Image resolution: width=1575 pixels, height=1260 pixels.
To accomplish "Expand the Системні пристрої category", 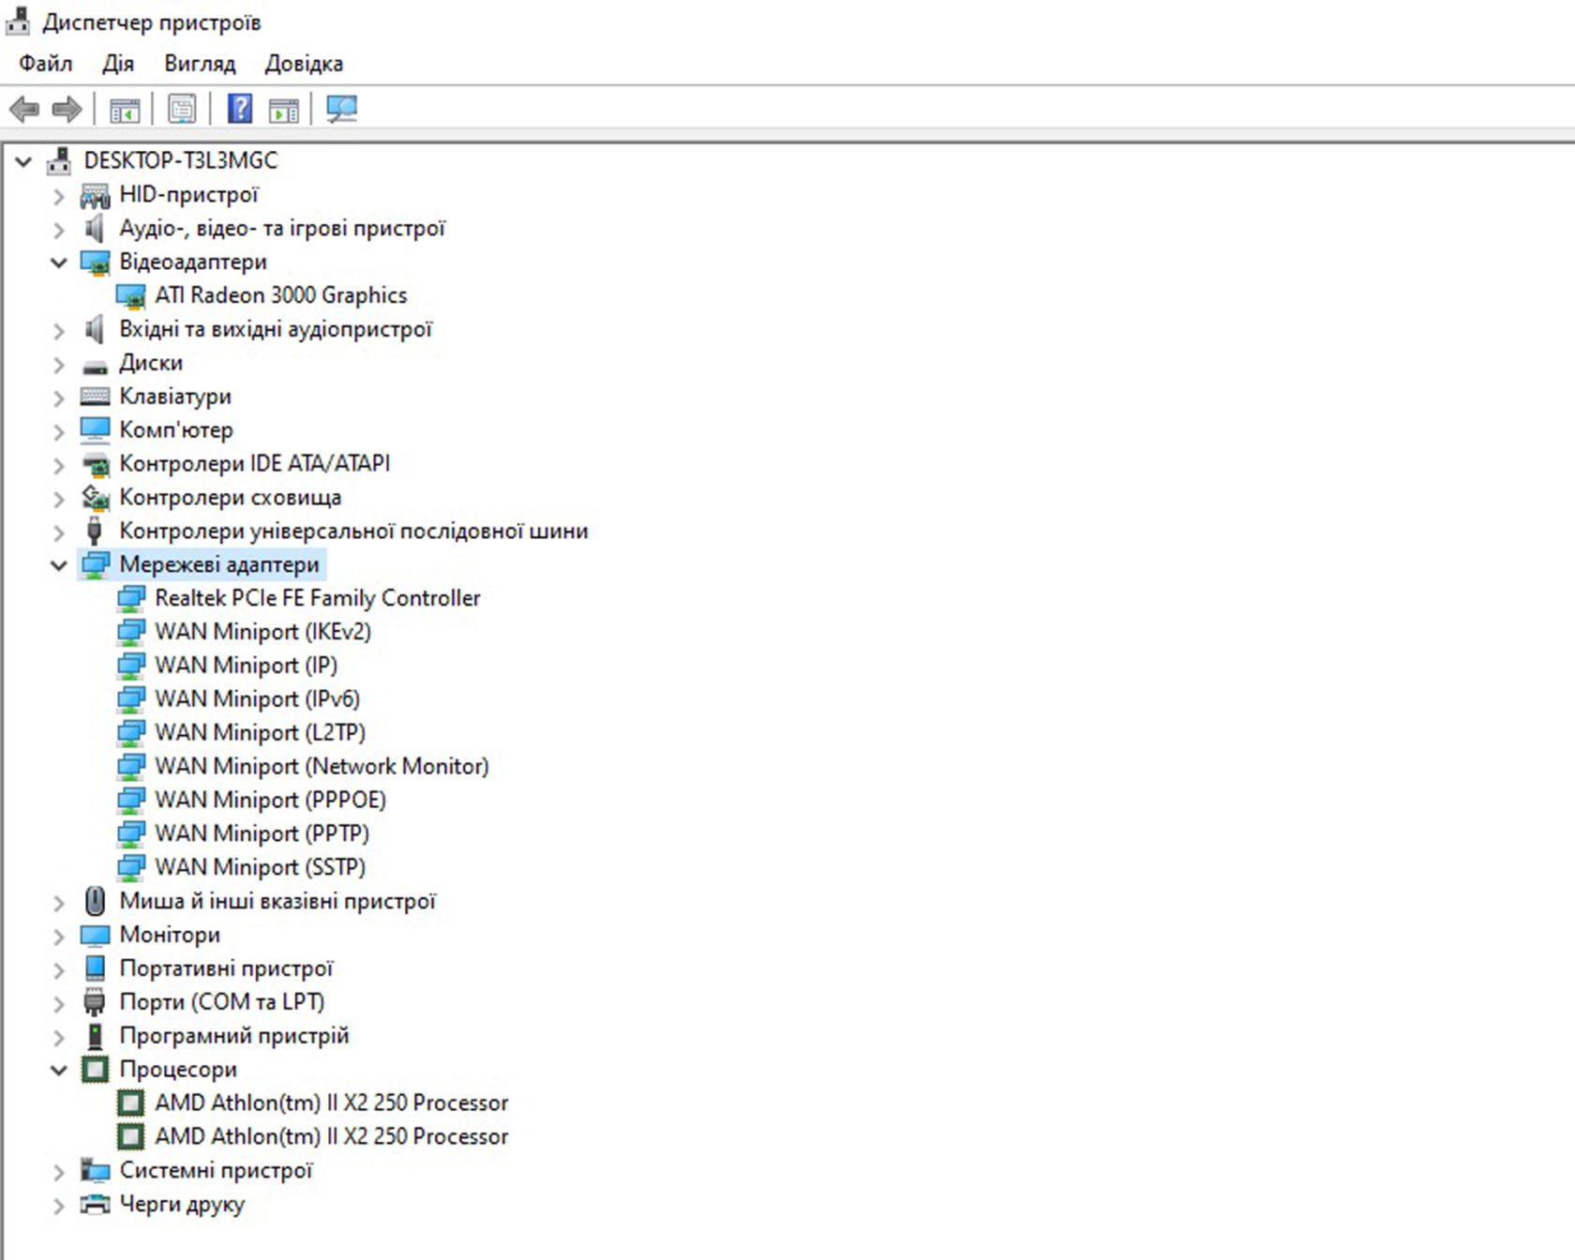I will 59,1172.
